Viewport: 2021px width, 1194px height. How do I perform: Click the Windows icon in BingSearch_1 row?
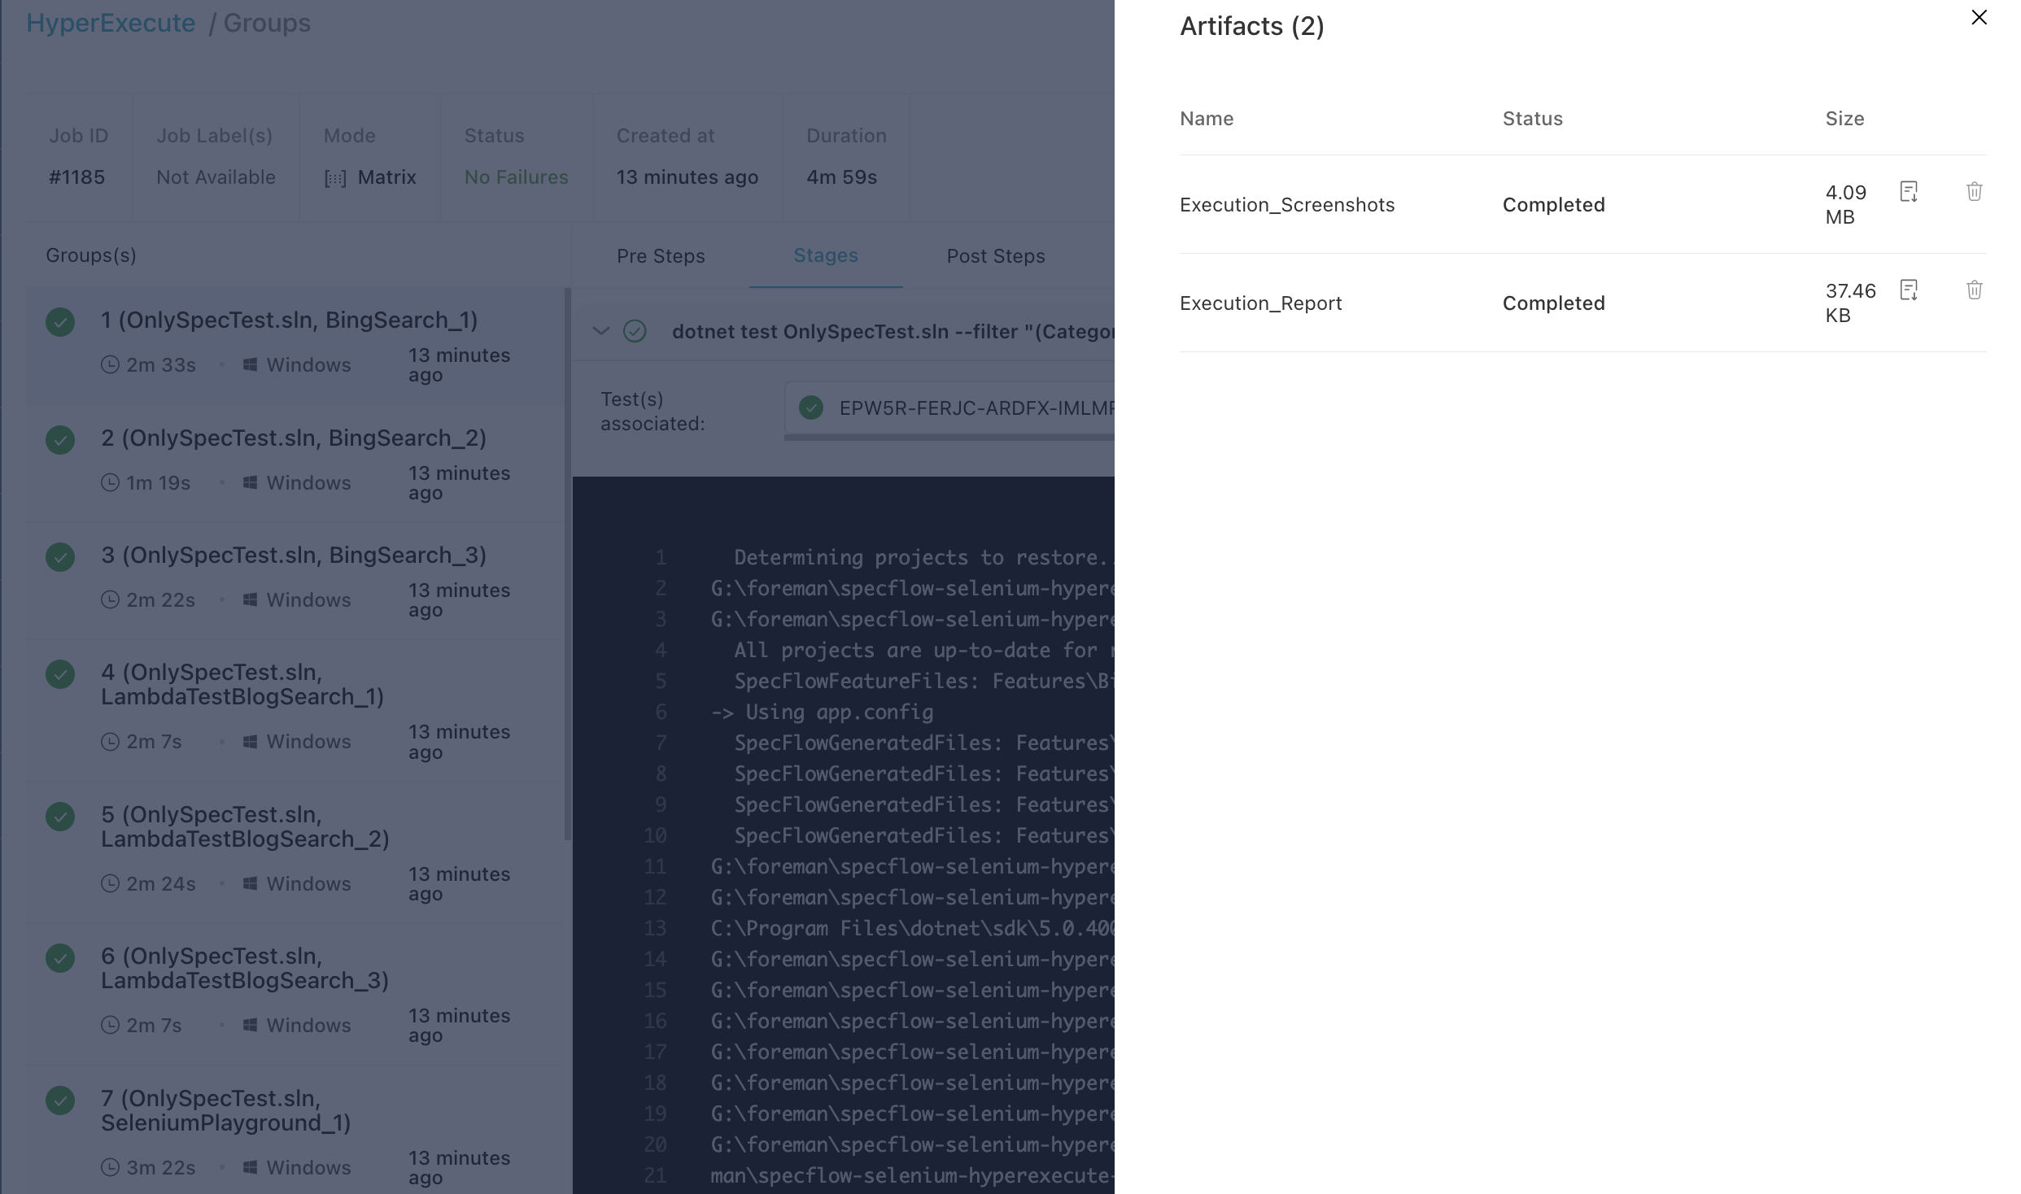tap(251, 364)
